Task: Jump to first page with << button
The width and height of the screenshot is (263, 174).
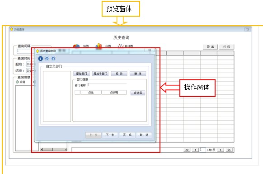Action: pyautogui.click(x=187, y=150)
